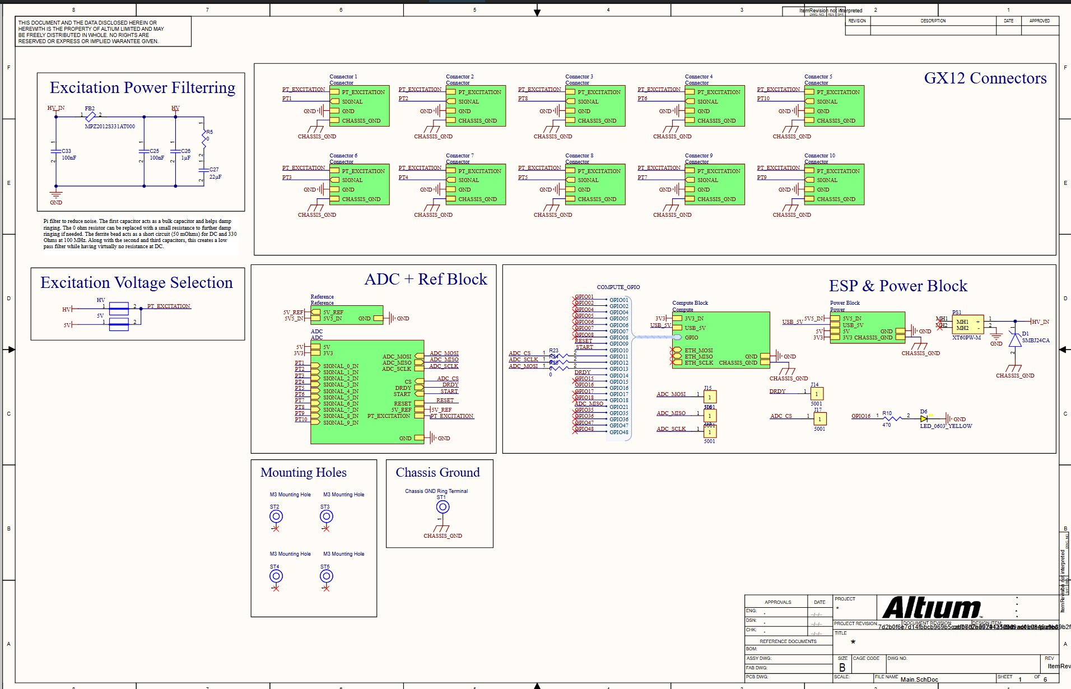Viewport: 1071px width, 689px height.
Task: Click the Main.SchDoc file name field
Action: [919, 679]
